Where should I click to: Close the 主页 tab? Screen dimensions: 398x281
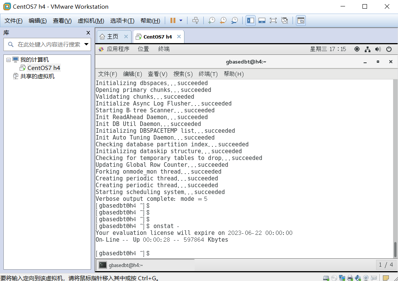point(126,37)
